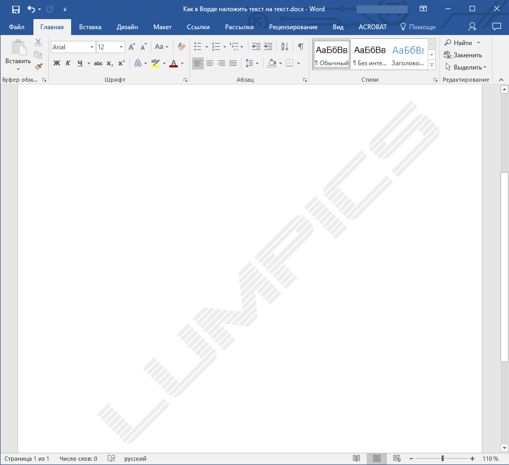This screenshot has width=509, height=465.
Task: Click the Clear Formatting eraser icon
Action: click(182, 47)
